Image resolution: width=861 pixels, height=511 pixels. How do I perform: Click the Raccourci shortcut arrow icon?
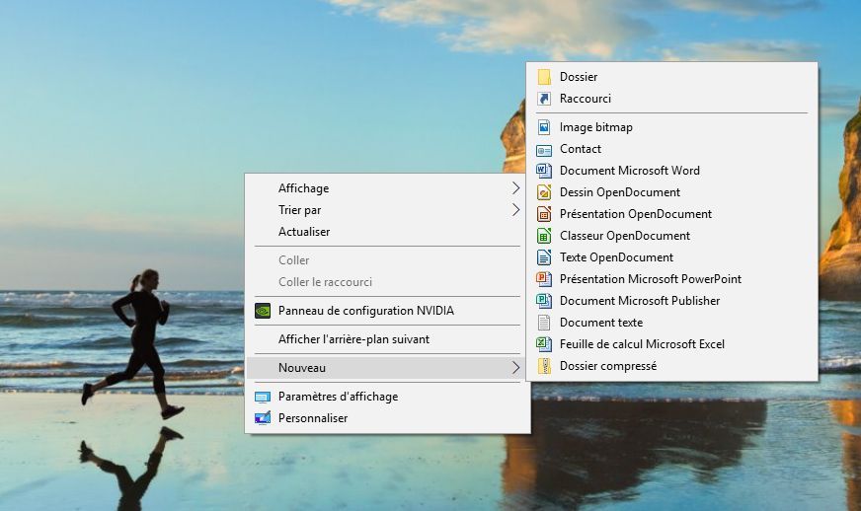(544, 99)
